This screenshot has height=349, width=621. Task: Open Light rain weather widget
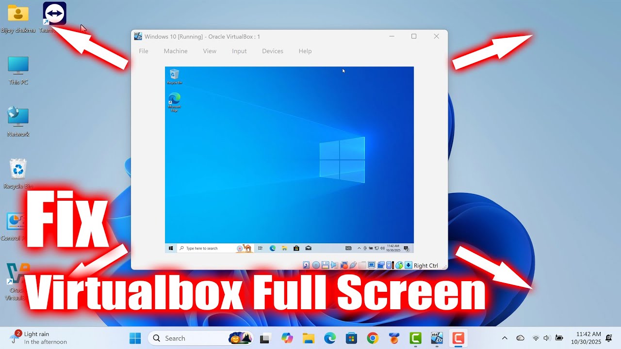point(38,338)
